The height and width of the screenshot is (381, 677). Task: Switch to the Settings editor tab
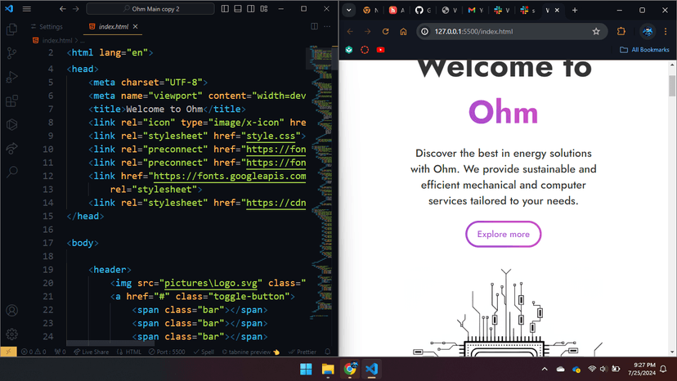47,27
